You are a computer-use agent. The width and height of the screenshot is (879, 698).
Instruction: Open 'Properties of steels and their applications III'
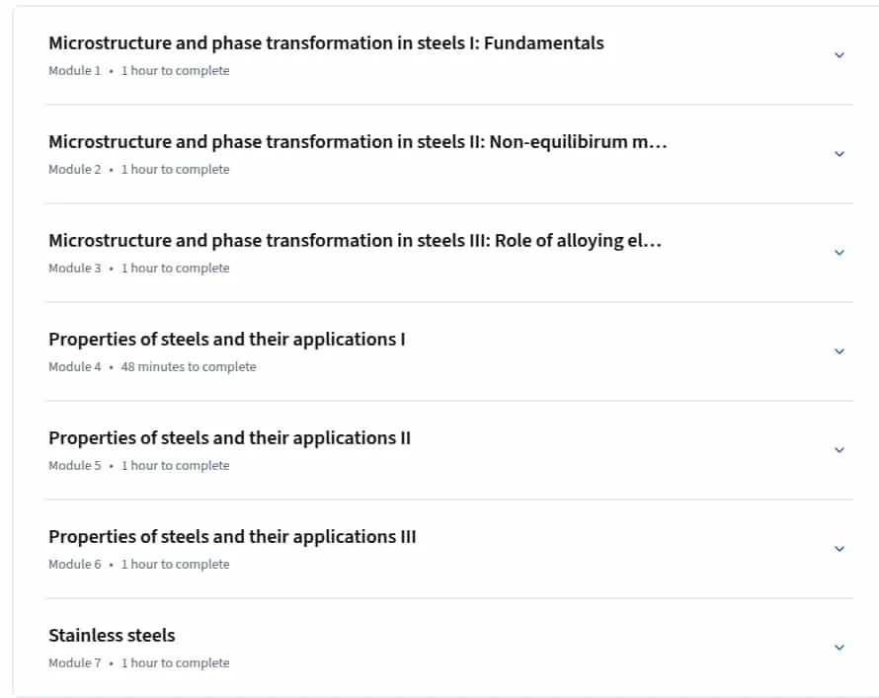pyautogui.click(x=233, y=536)
